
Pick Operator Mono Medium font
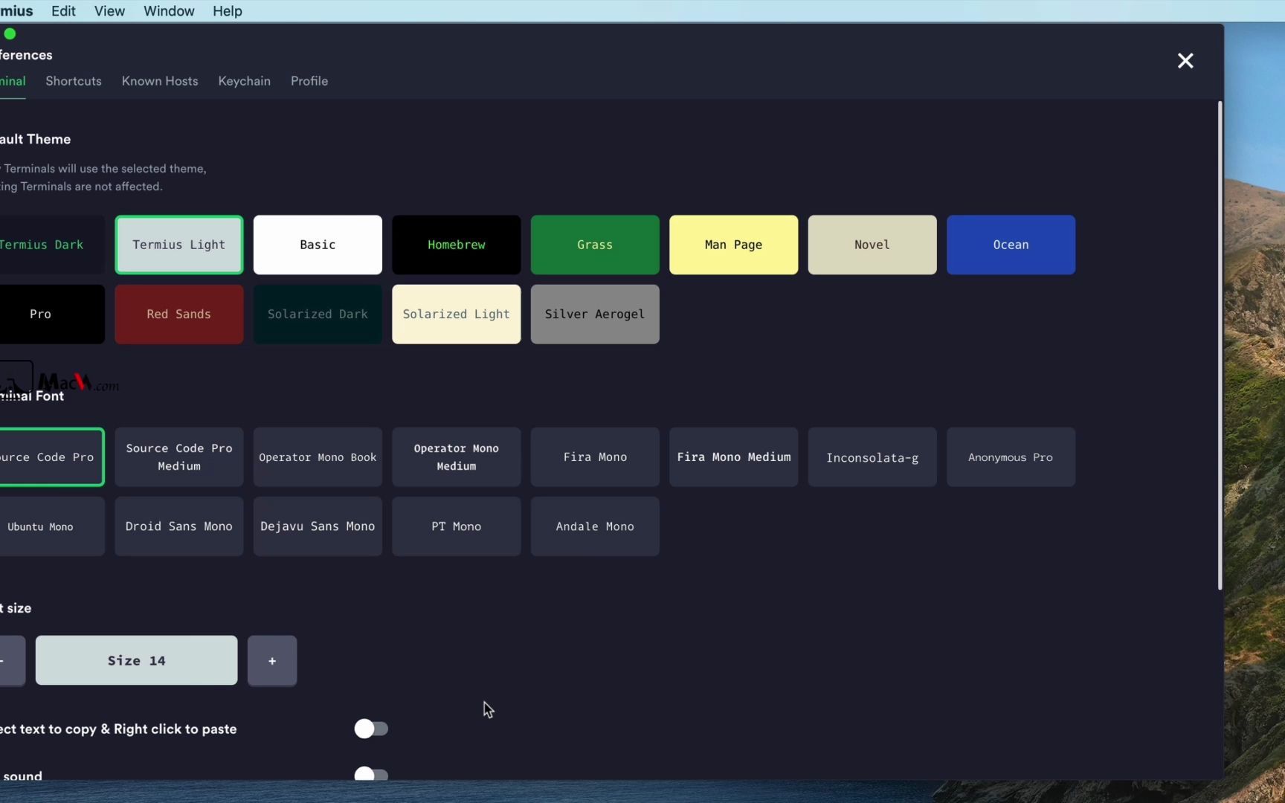pos(457,457)
